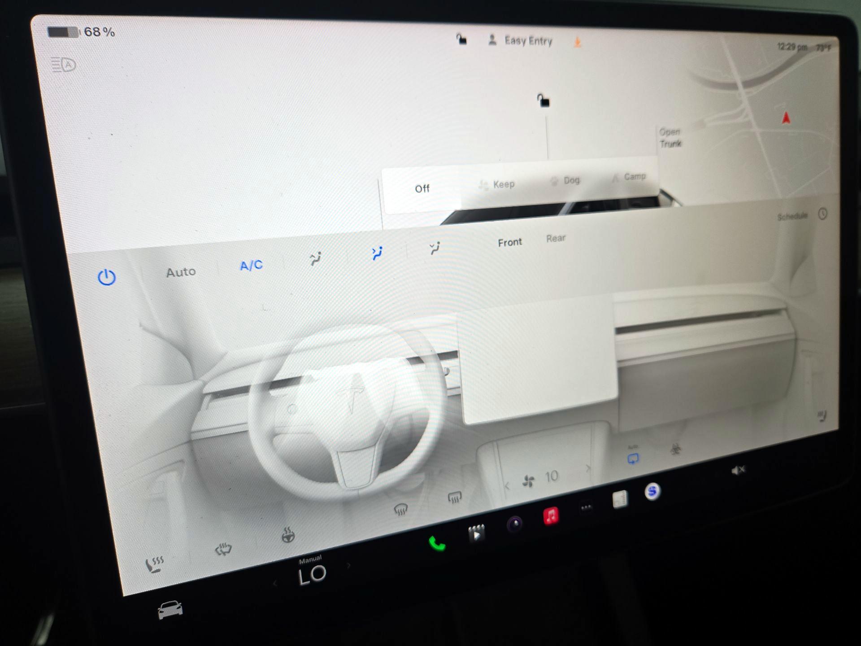The image size is (861, 646).
Task: Decrease fan speed with the left arrow
Action: (507, 486)
